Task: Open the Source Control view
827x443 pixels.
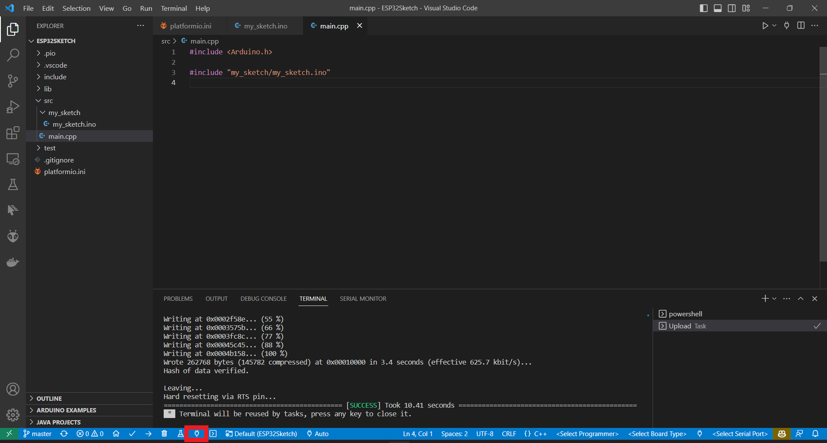Action: [x=13, y=81]
